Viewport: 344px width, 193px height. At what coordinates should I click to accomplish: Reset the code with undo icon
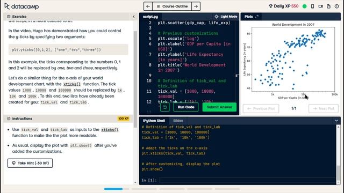(165, 107)
